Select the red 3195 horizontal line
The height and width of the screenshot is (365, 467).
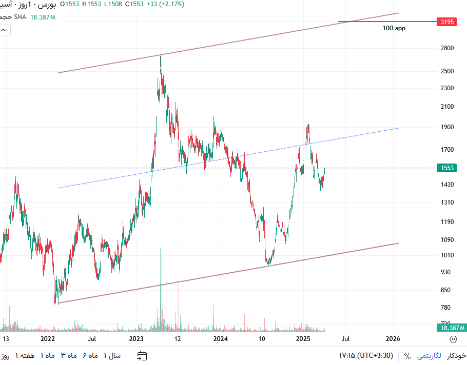pyautogui.click(x=387, y=22)
